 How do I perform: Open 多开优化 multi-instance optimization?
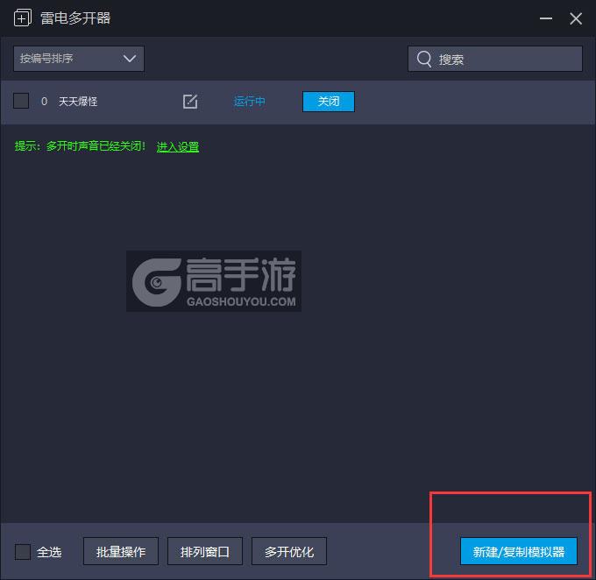pos(289,551)
